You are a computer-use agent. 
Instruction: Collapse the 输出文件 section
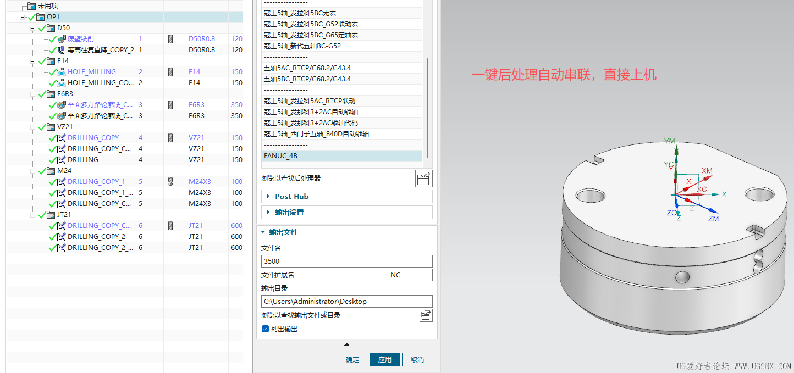tap(263, 232)
